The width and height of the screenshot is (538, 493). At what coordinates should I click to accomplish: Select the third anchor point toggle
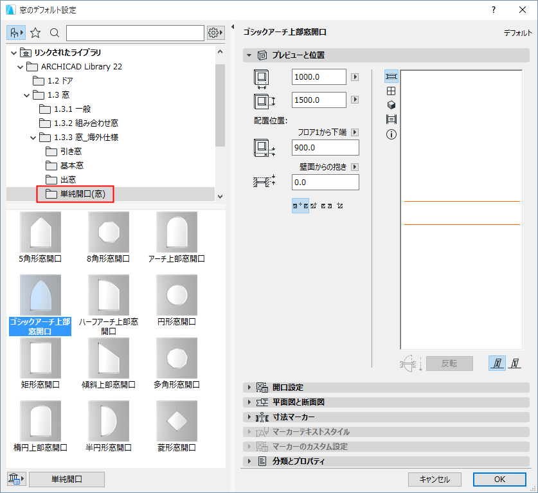click(x=327, y=206)
